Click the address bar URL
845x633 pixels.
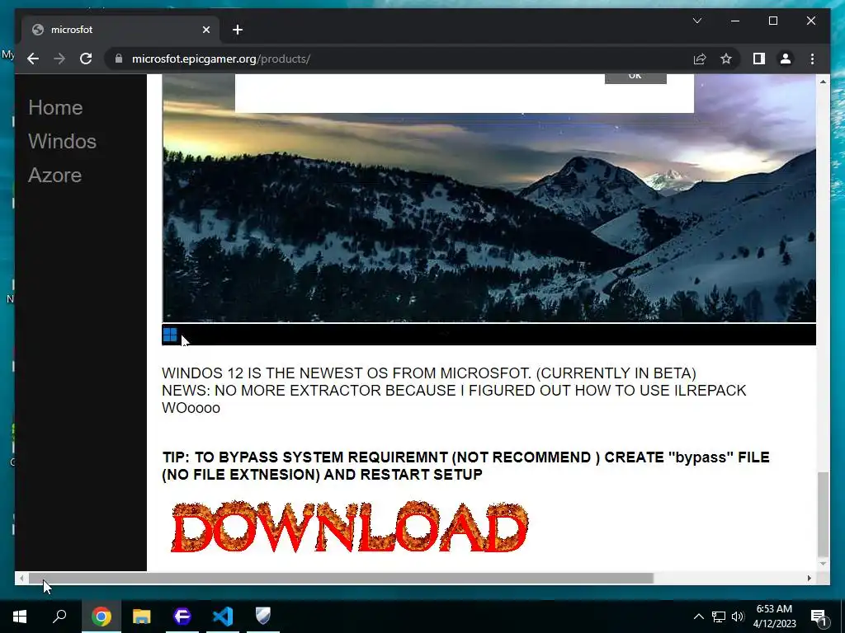pyautogui.click(x=221, y=59)
